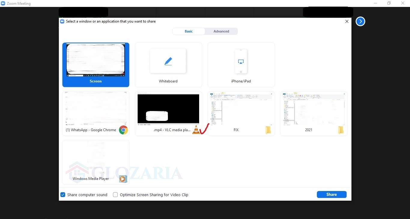Image resolution: width=410 pixels, height=219 pixels.
Task: Click the folder icon on the FIX thumbnail
Action: [x=268, y=130]
